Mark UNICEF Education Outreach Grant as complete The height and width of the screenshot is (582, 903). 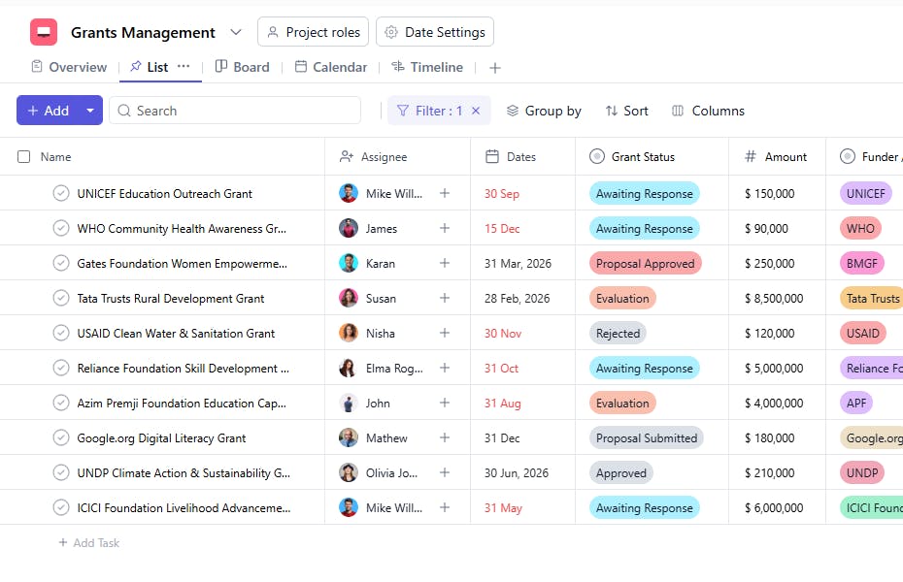[61, 193]
